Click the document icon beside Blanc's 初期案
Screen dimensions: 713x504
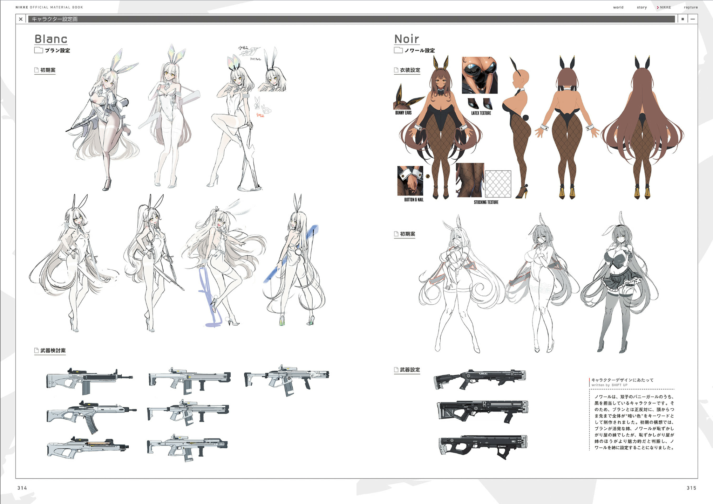[36, 70]
